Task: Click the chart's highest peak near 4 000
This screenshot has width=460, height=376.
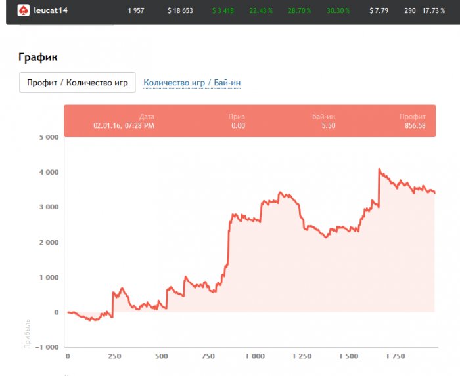Action: (x=379, y=169)
